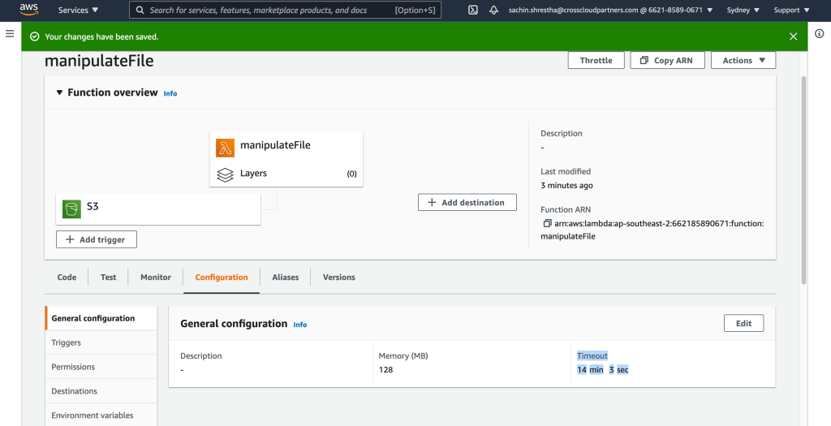Click the Add trigger button
The height and width of the screenshot is (426, 831).
(97, 239)
